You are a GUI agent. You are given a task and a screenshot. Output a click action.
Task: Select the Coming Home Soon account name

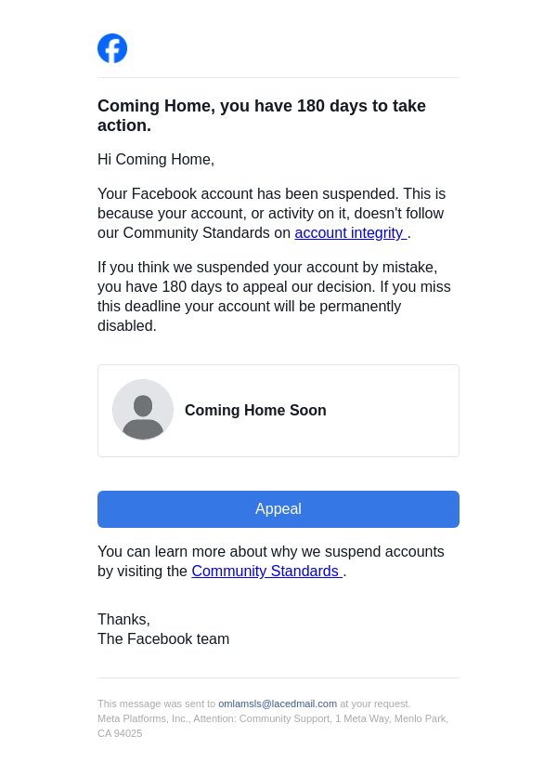pos(255,411)
